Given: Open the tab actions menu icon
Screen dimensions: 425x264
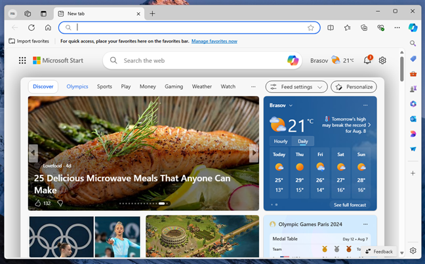Looking at the screenshot, I should (43, 14).
